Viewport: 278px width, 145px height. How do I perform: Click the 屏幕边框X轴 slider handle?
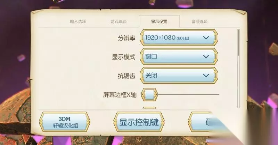point(149,94)
